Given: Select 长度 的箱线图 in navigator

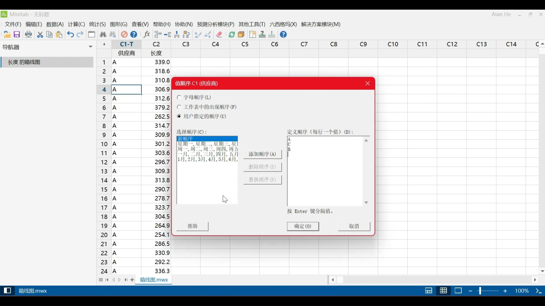Looking at the screenshot, I should 24,62.
